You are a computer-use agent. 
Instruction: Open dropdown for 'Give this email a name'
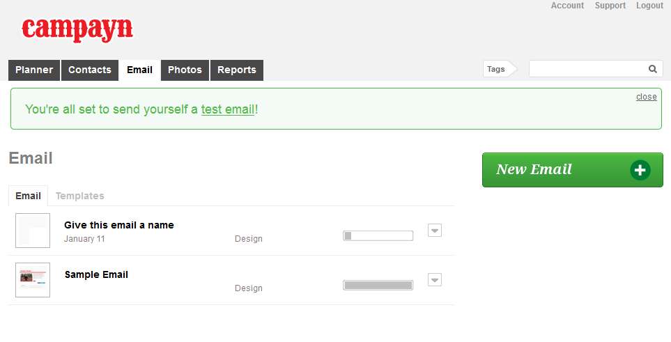[435, 231]
